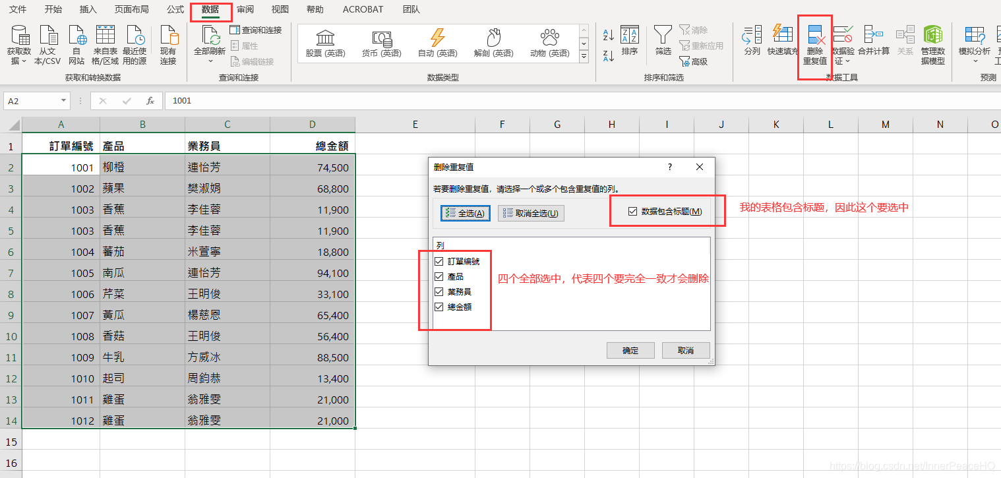This screenshot has height=478, width=1001.
Task: Click the select-all corner of the sheet
Action: [11, 125]
